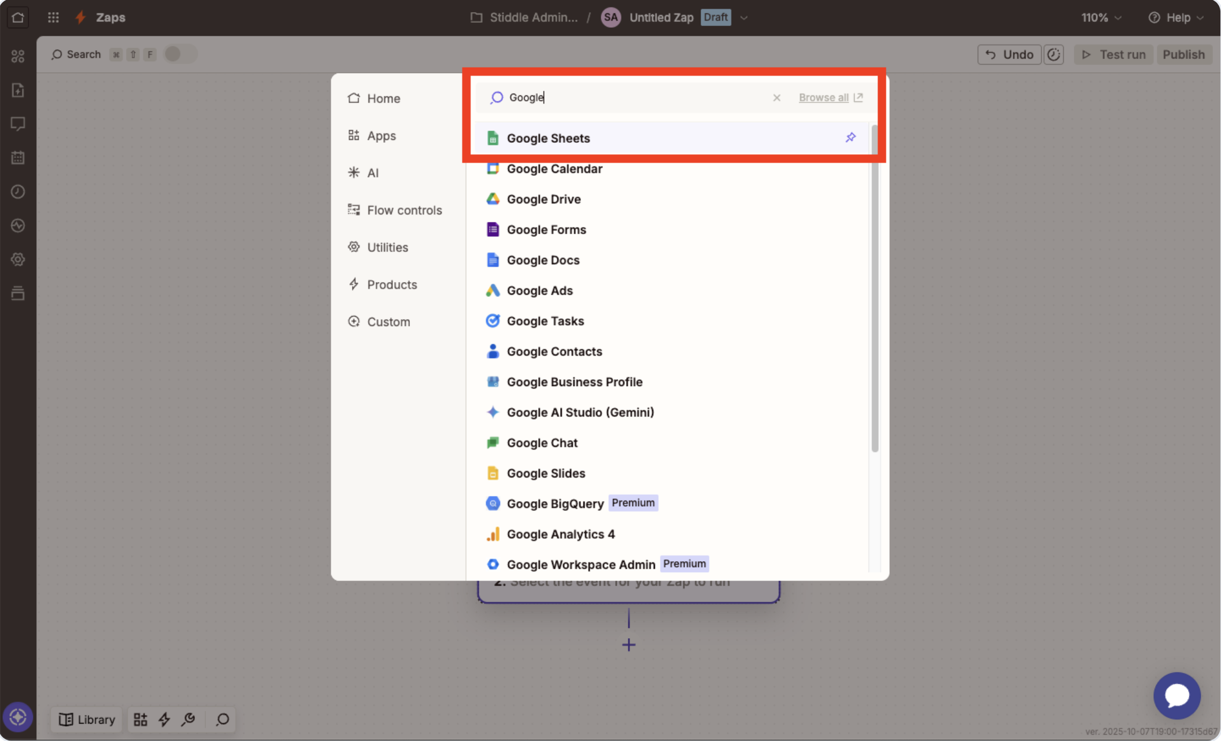Expand the chevron next to the Draft label
This screenshot has width=1221, height=741.
tap(744, 17)
